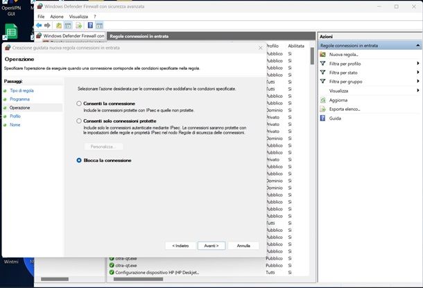Viewport: 423px width, 288px height.
Task: Click the Nuova regola icon in Azioni panel
Action: click(x=322, y=55)
